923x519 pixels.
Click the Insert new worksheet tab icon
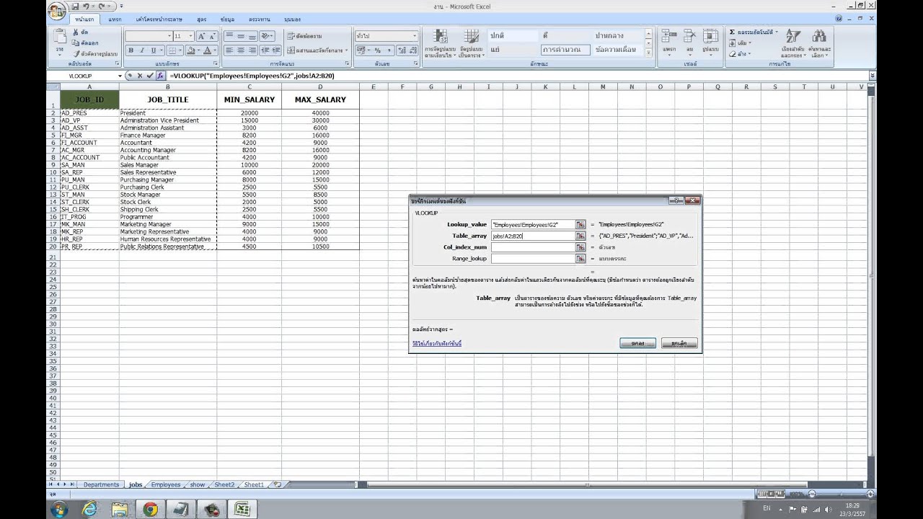[x=278, y=484]
